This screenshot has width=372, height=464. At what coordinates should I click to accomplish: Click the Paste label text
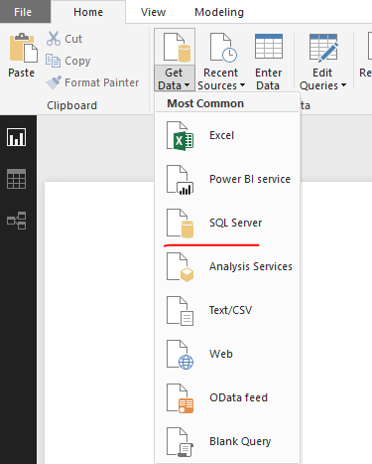22,73
